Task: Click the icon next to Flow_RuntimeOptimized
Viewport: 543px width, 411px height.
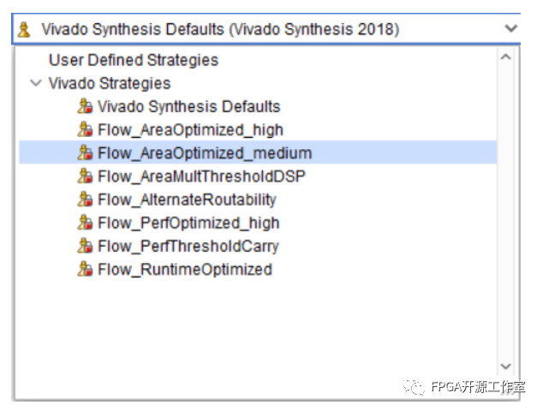Action: click(x=85, y=269)
